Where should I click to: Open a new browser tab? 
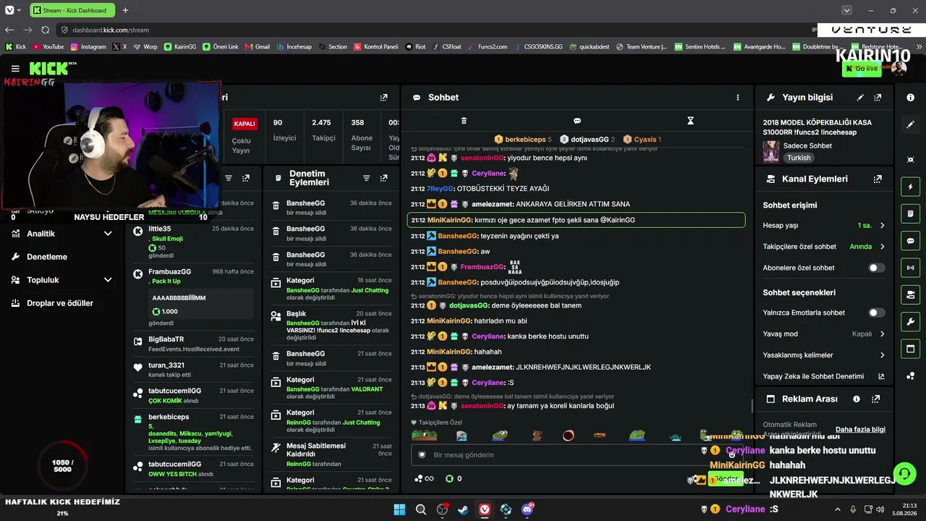click(125, 10)
